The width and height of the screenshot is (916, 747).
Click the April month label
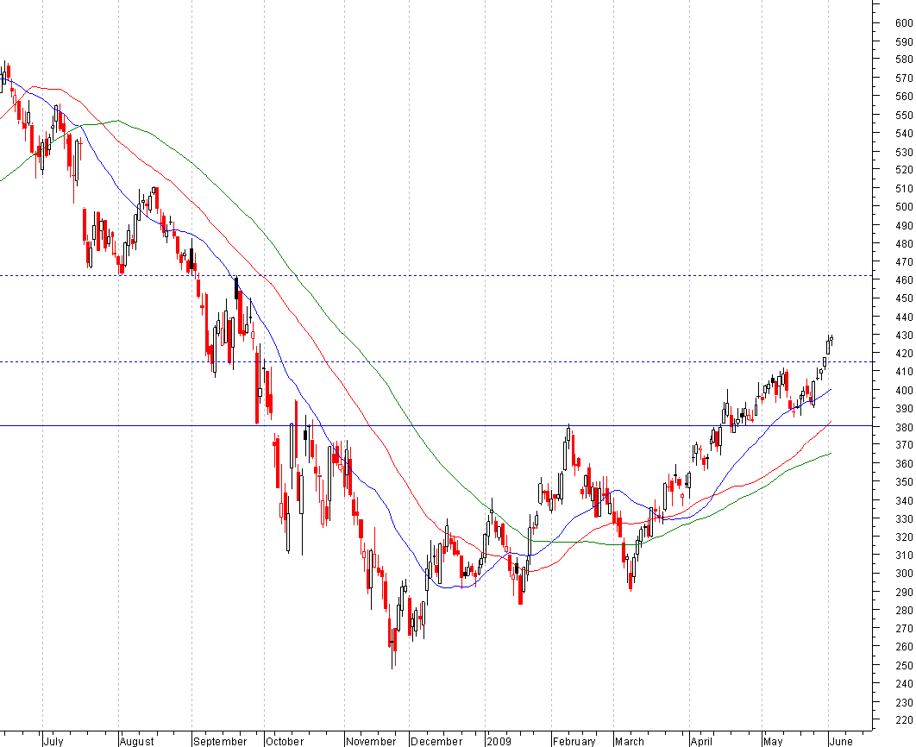click(x=701, y=741)
